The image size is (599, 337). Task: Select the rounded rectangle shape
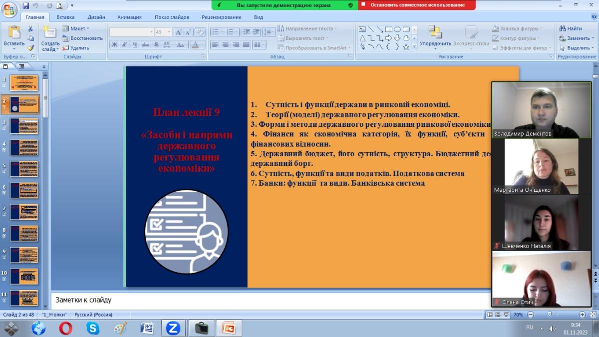pyautogui.click(x=406, y=29)
